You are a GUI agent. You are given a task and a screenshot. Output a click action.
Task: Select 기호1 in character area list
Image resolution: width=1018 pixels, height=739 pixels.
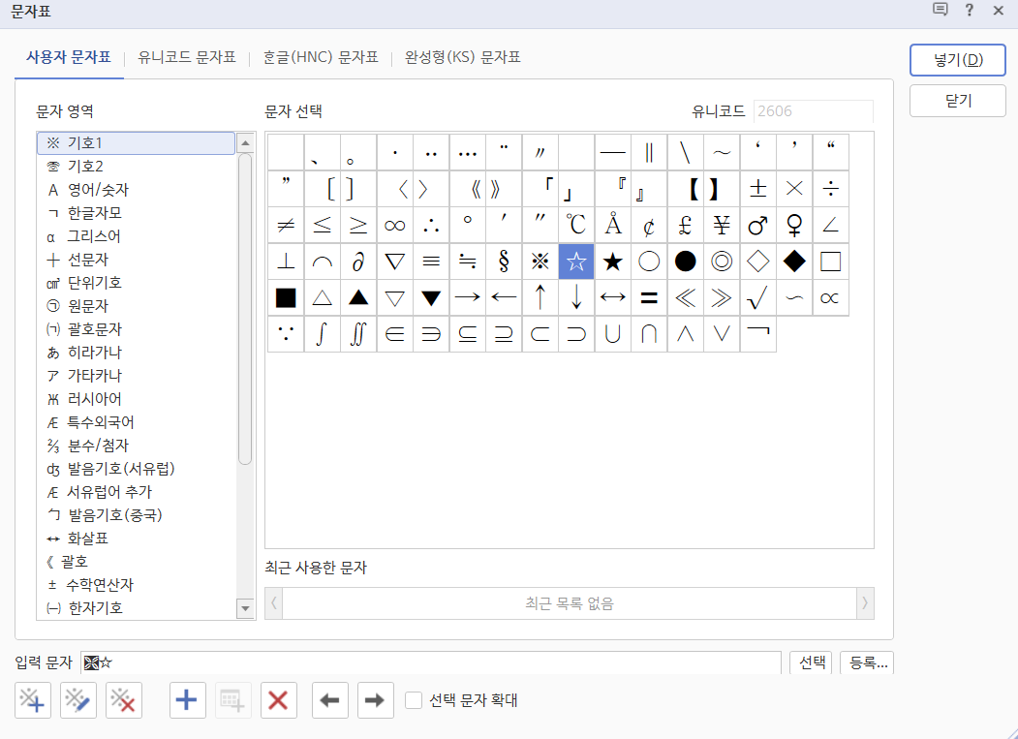click(136, 143)
